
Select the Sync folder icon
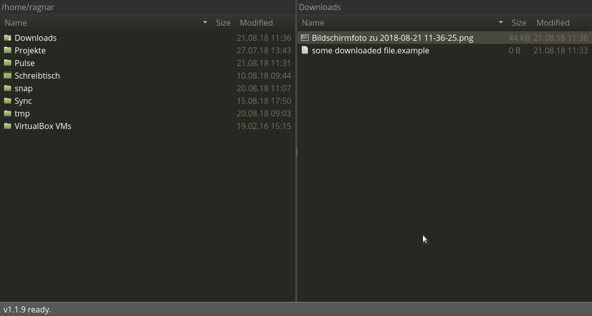coord(8,101)
